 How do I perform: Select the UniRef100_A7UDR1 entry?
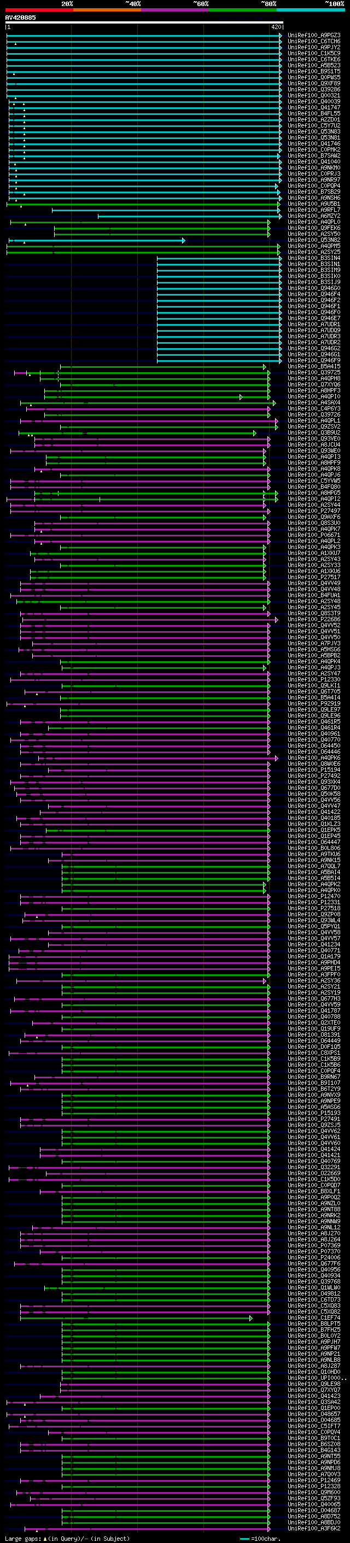tap(314, 324)
